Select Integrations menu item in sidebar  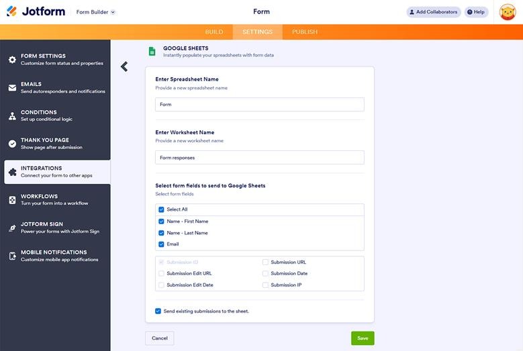click(x=57, y=172)
